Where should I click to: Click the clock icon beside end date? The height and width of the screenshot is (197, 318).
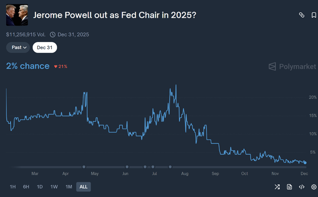click(53, 35)
